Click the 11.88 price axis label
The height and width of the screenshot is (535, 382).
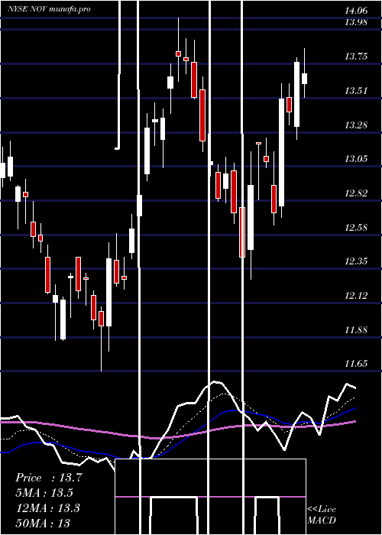point(356,329)
